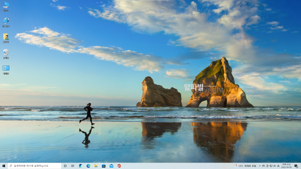Open Microsoft Store from the taskbar

[x=104, y=166]
